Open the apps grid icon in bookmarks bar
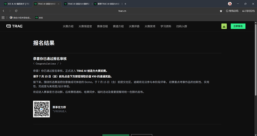The width and height of the screenshot is (257, 136). tap(3, 17)
